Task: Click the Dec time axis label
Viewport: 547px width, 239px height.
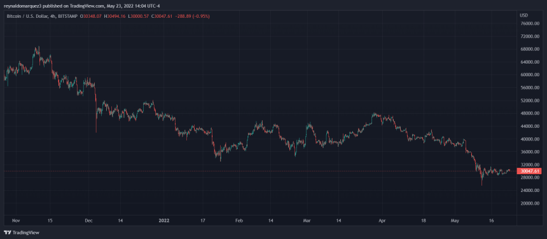Action: tap(88, 221)
